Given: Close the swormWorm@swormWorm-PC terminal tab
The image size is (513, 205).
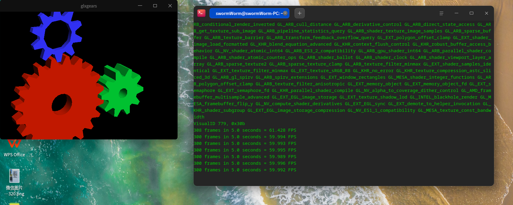Looking at the screenshot, I should click(x=285, y=13).
